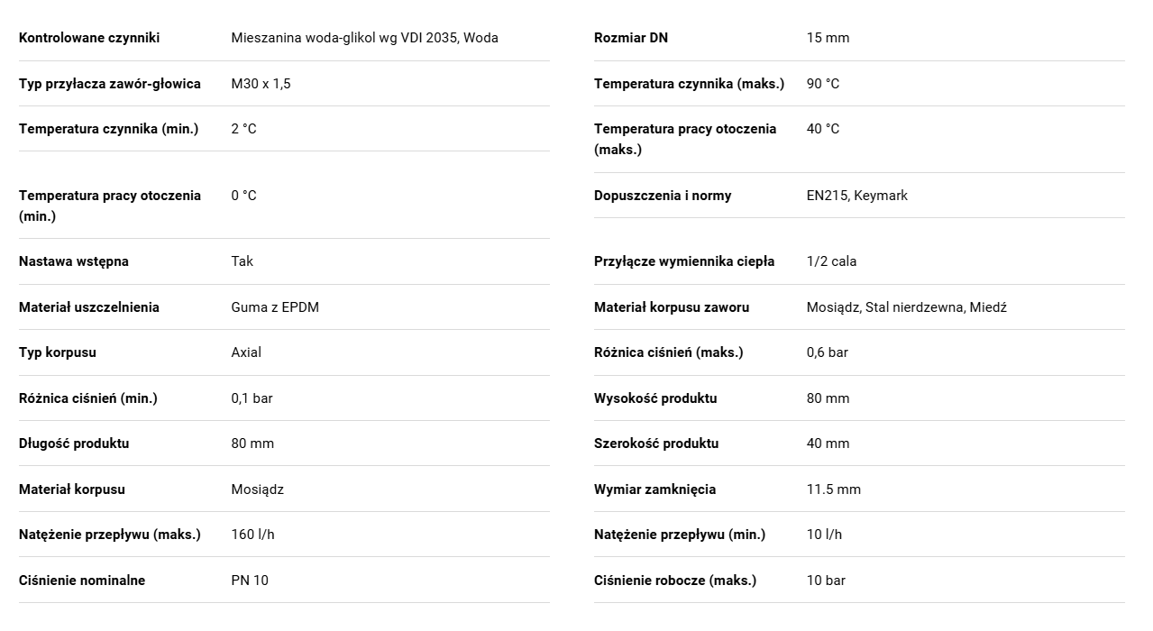
Task: Click the M30 x 1,5 connection value
Action: 261,84
